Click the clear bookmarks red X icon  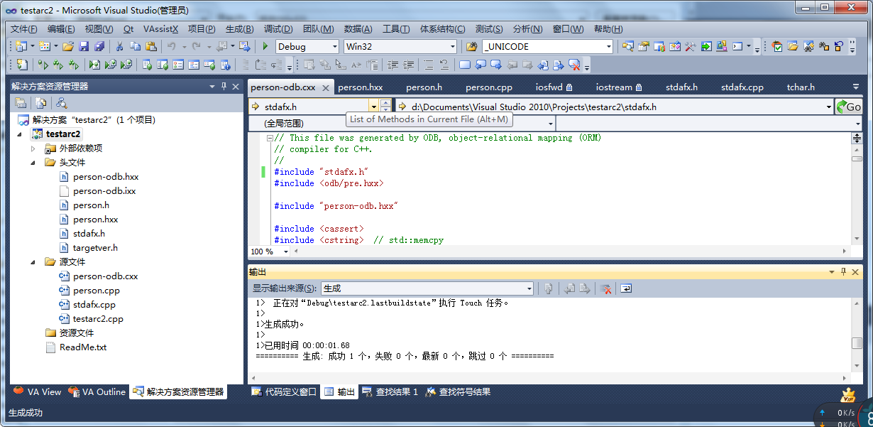(574, 65)
